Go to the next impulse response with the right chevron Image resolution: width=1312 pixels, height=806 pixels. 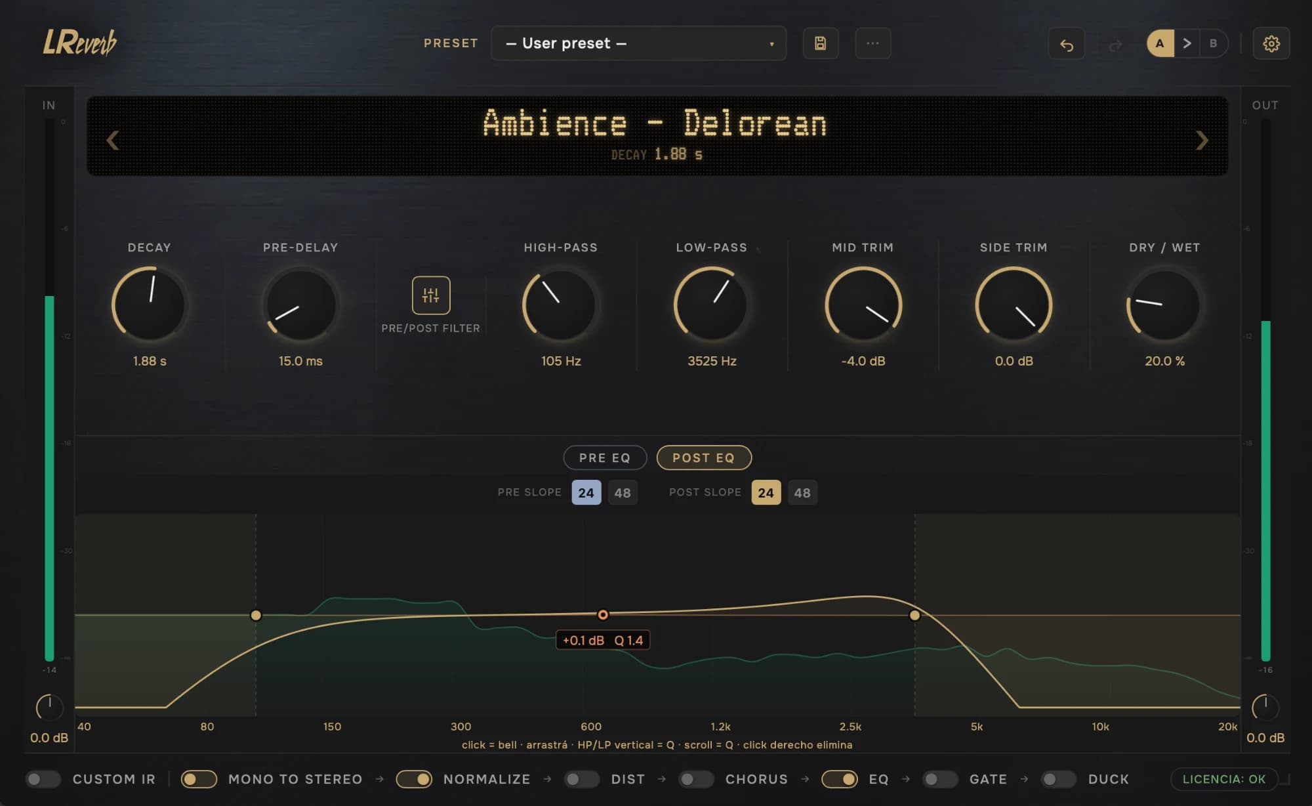1201,140
